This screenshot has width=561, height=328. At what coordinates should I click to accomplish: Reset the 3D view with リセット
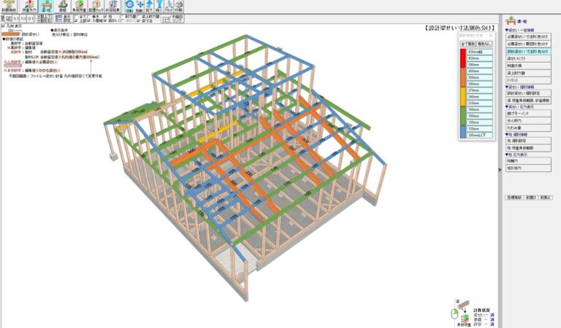(x=169, y=6)
